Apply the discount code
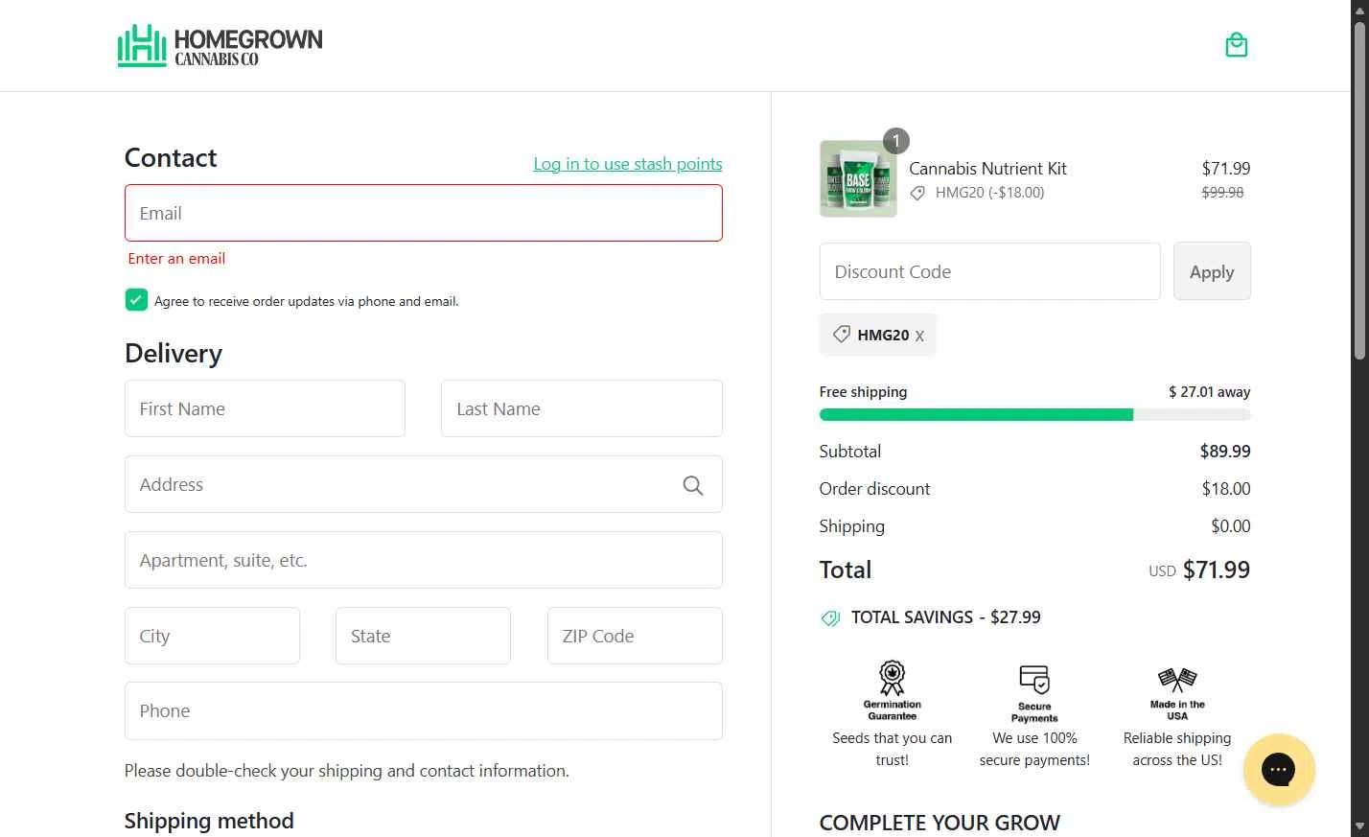 coord(1212,271)
